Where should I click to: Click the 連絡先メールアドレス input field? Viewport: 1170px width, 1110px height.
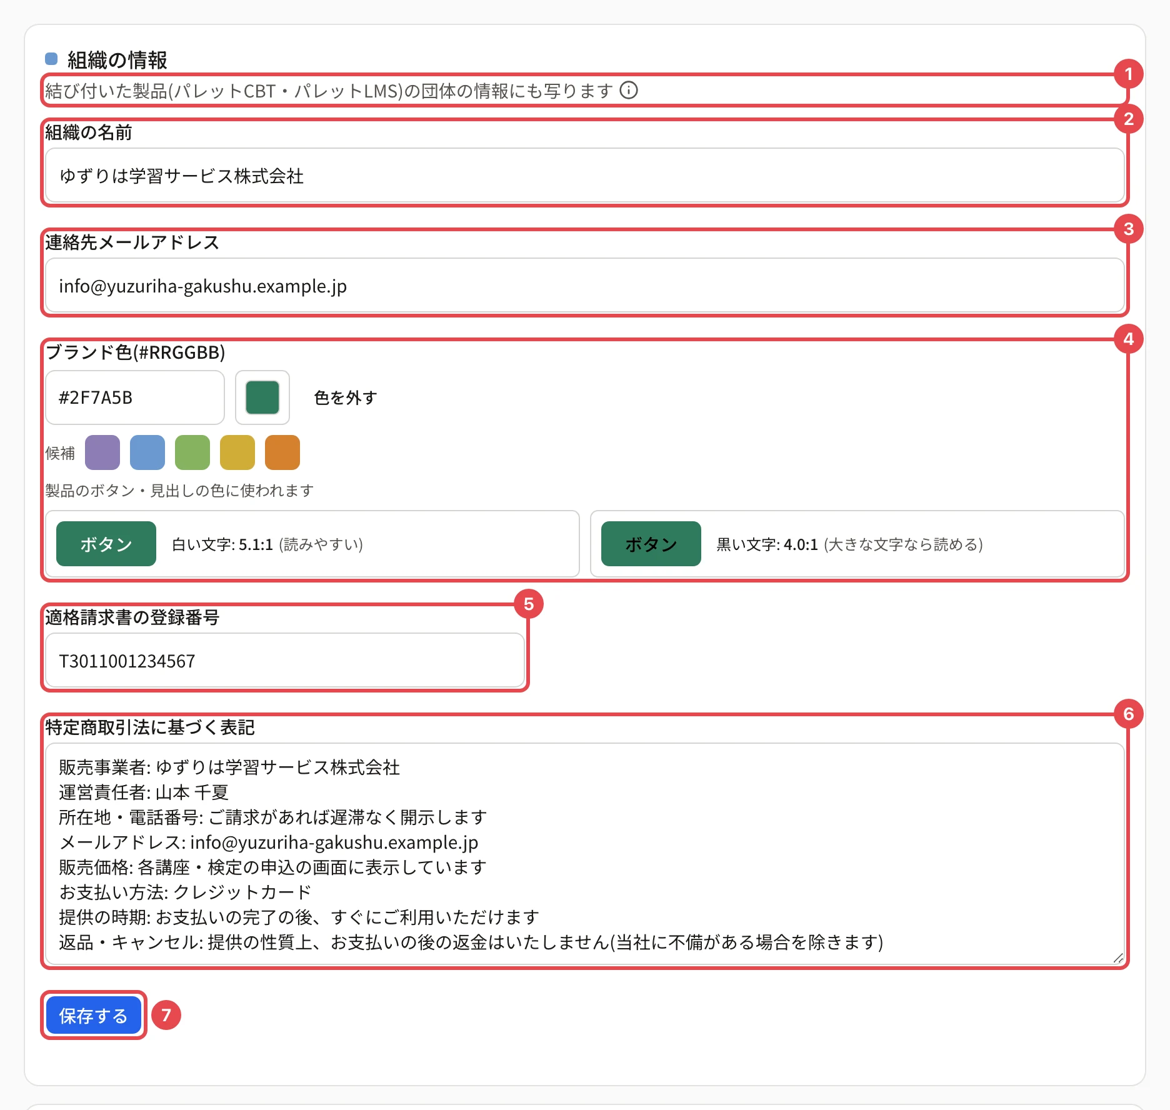click(x=585, y=286)
